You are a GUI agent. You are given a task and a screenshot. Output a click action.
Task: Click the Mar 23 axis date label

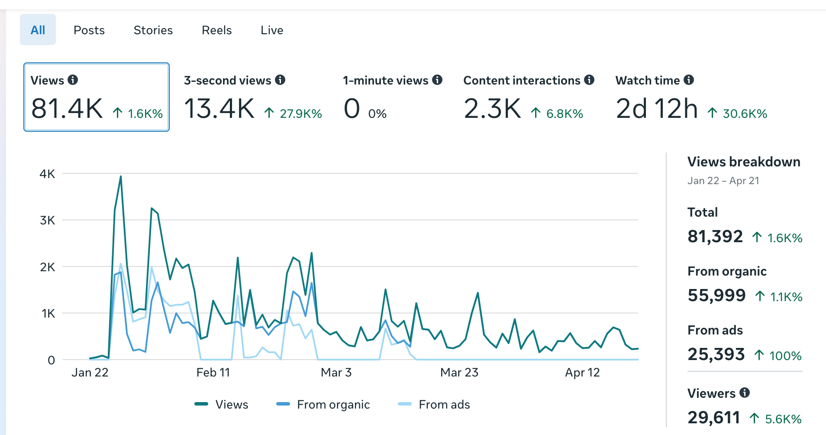point(459,373)
